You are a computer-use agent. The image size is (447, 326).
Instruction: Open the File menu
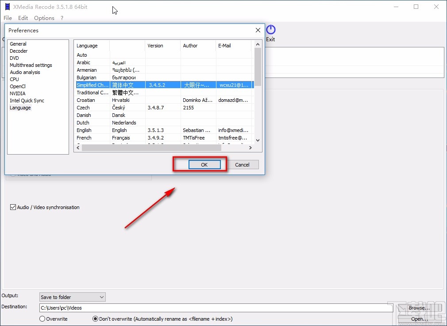coord(8,18)
